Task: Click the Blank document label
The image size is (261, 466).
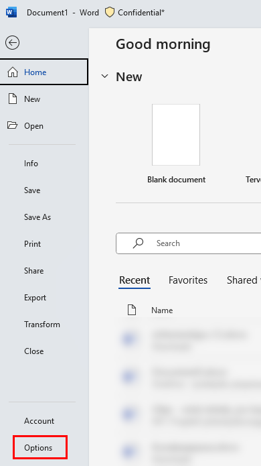Action: coord(177,180)
